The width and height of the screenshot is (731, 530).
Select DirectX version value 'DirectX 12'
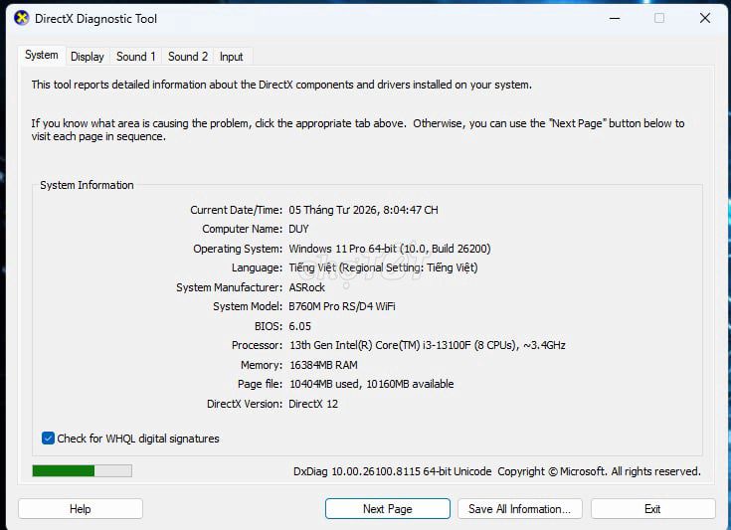coord(313,404)
